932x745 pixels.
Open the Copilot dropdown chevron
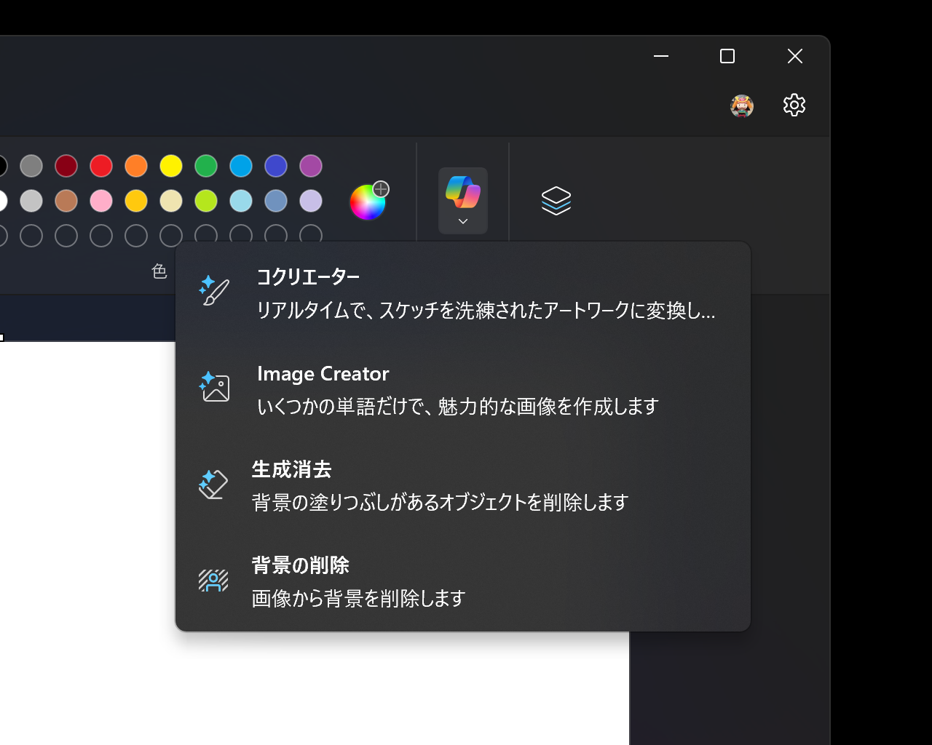[462, 220]
